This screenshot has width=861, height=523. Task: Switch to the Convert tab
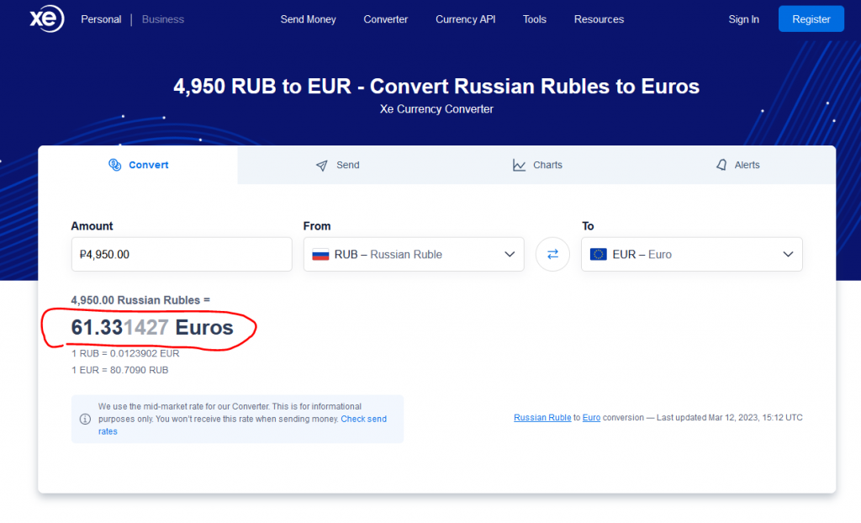click(139, 165)
